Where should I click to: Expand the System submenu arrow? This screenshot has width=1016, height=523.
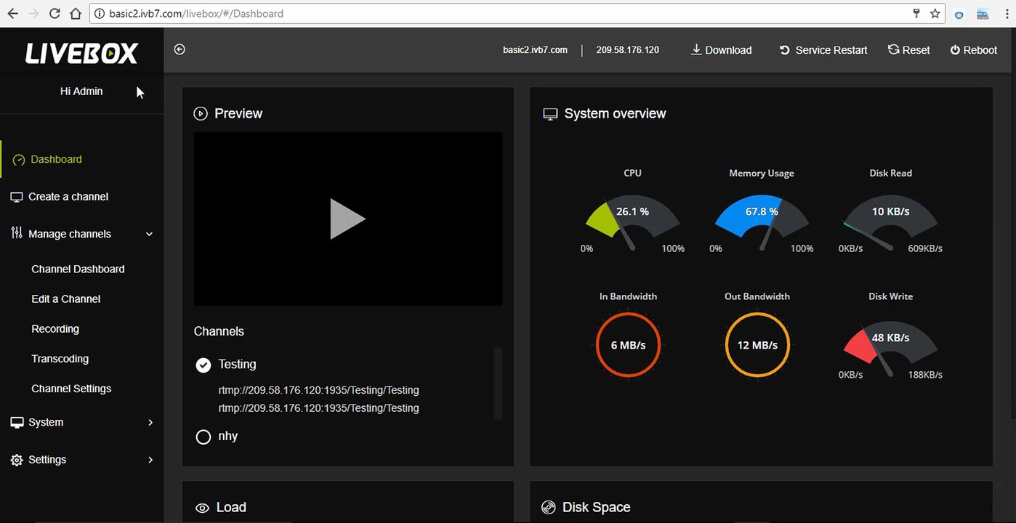[x=150, y=422]
